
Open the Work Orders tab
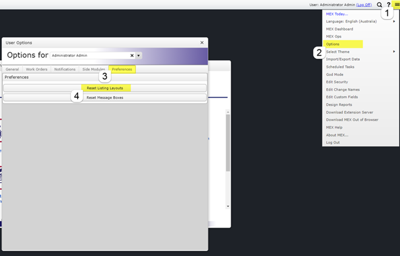[37, 69]
